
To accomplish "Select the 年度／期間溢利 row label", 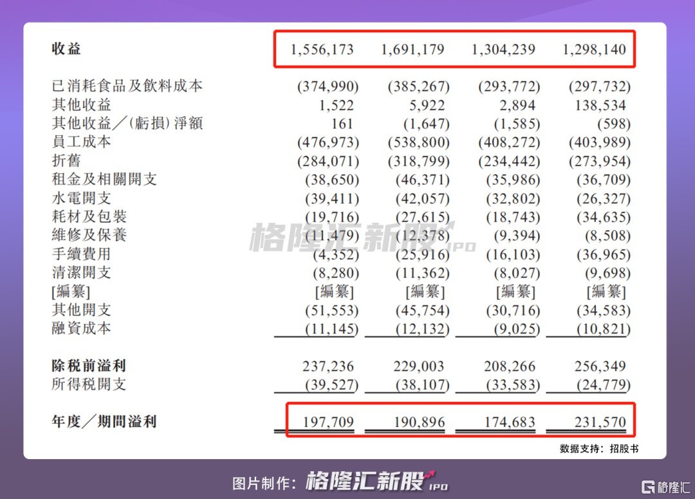I will pyautogui.click(x=104, y=421).
